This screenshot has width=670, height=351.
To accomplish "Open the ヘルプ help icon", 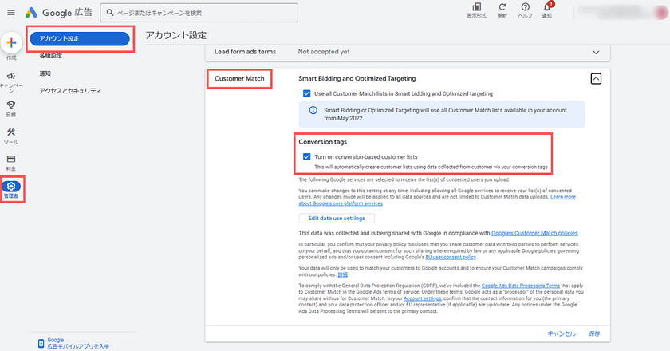I will [x=525, y=8].
